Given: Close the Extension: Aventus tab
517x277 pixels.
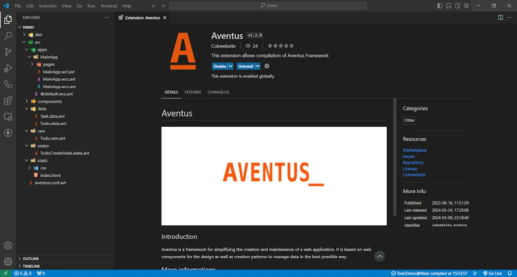Looking at the screenshot, I should pyautogui.click(x=165, y=18).
